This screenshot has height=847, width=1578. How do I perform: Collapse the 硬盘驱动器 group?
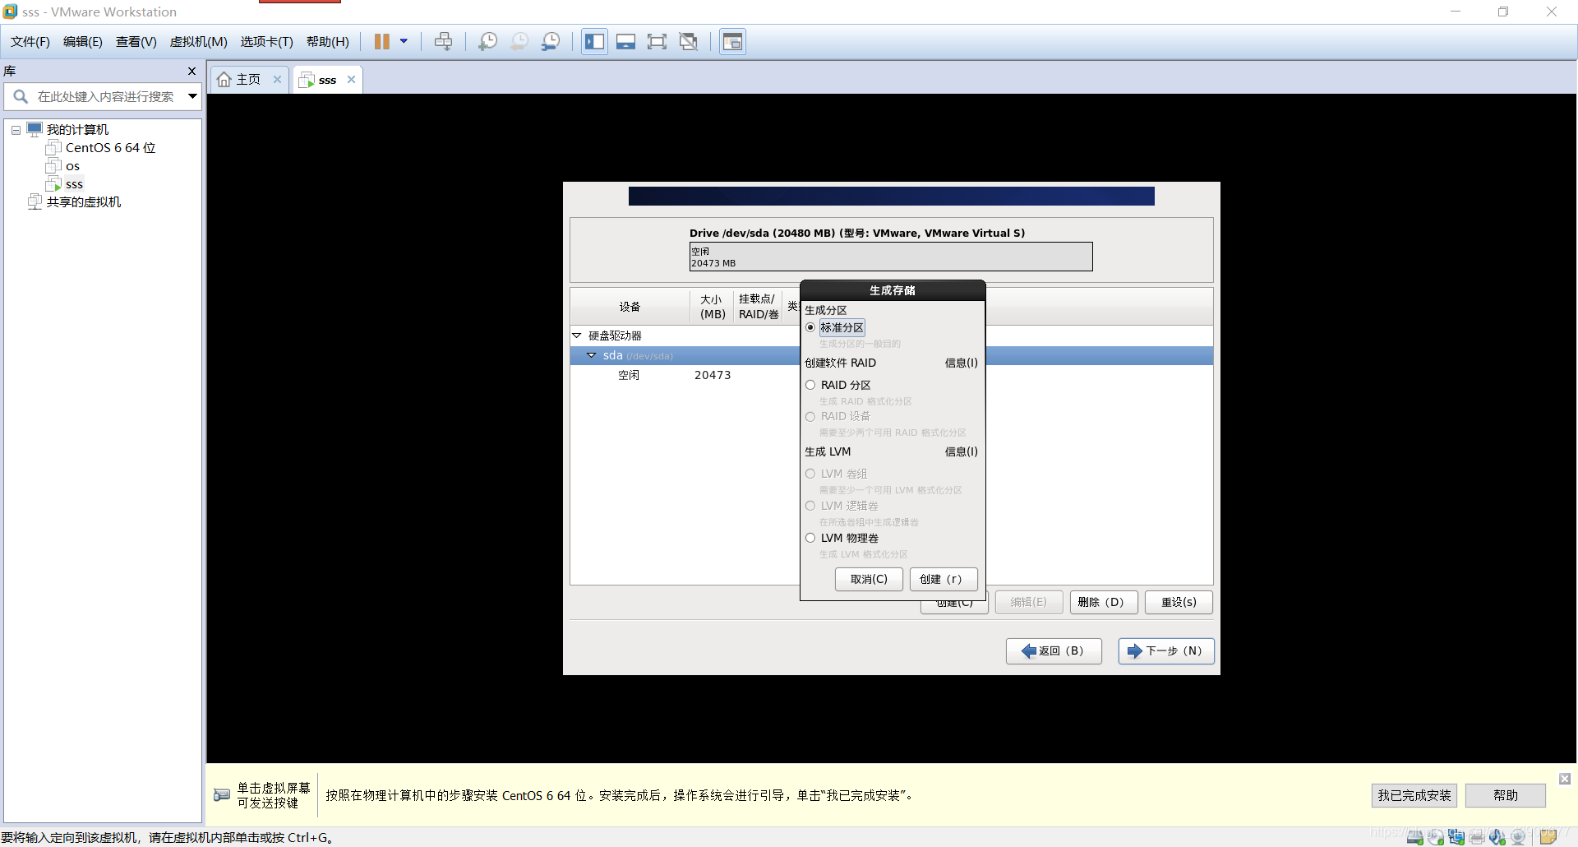(577, 336)
